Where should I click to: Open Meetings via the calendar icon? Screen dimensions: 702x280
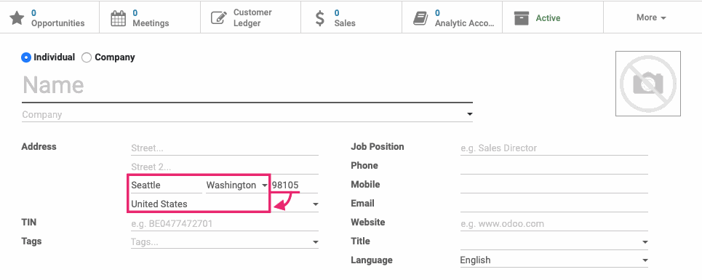[x=118, y=18]
